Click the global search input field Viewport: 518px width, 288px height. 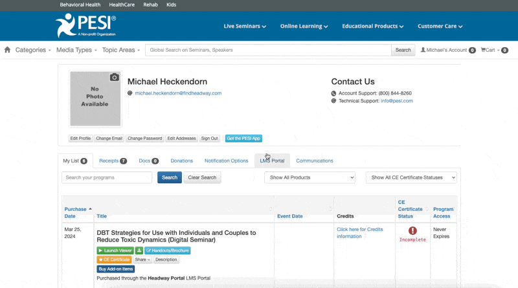pyautogui.click(x=268, y=50)
